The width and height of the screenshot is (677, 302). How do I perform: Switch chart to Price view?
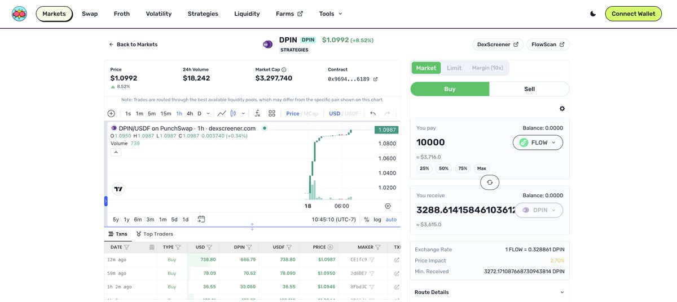click(293, 113)
